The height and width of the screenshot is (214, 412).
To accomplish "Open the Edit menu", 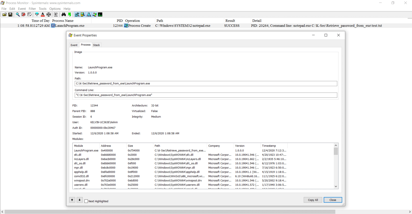I will (x=12, y=9).
